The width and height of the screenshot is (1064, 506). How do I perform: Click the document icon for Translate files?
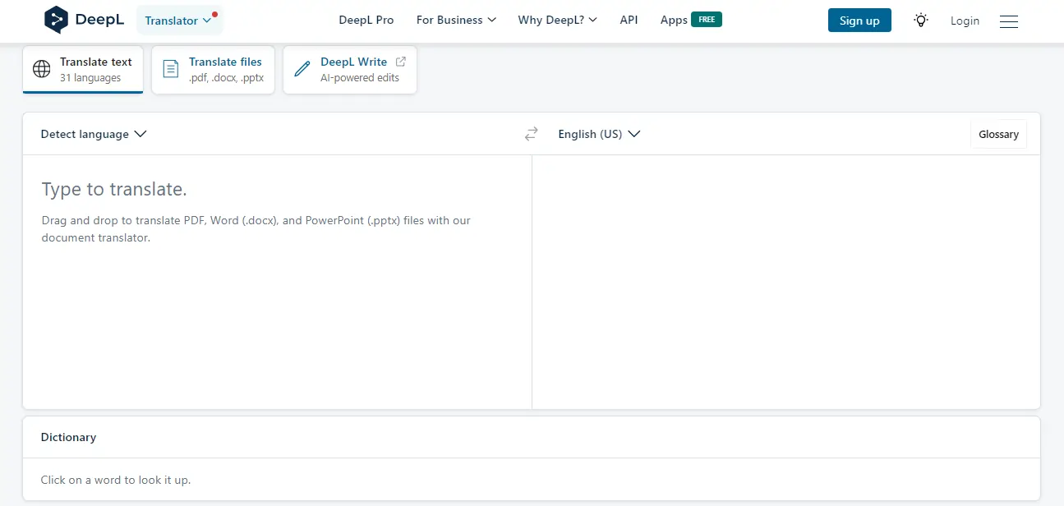[170, 69]
